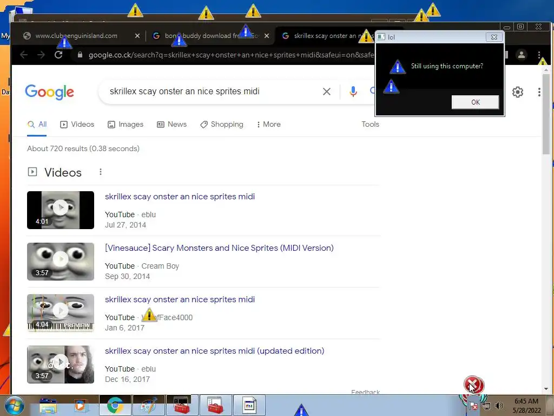Open Windows Explorer from the taskbar

48,405
